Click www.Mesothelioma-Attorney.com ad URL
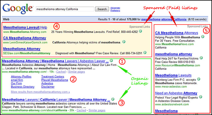This screenshot has height=115, width=212. point(25,32)
